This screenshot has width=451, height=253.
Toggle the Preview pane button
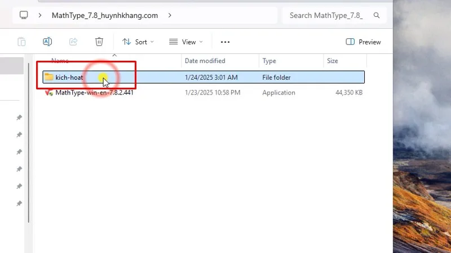coord(363,42)
